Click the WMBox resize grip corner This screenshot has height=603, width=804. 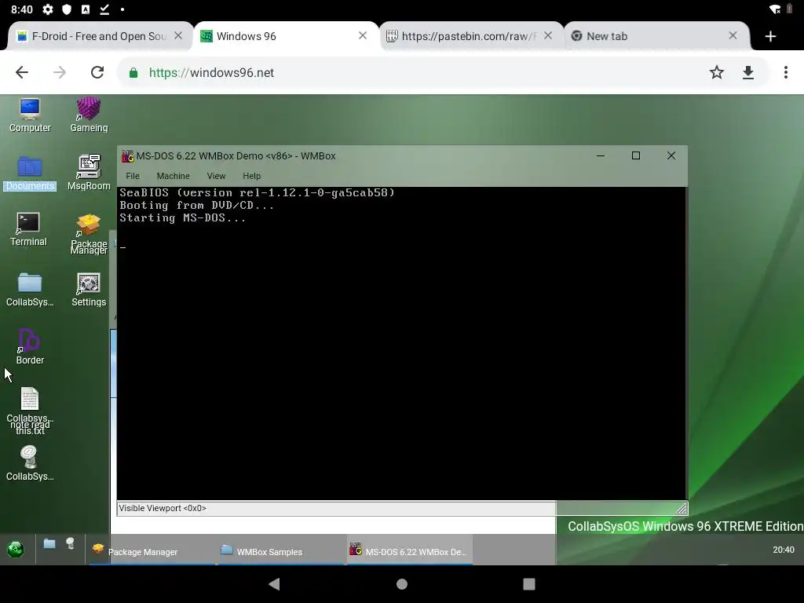pyautogui.click(x=682, y=509)
